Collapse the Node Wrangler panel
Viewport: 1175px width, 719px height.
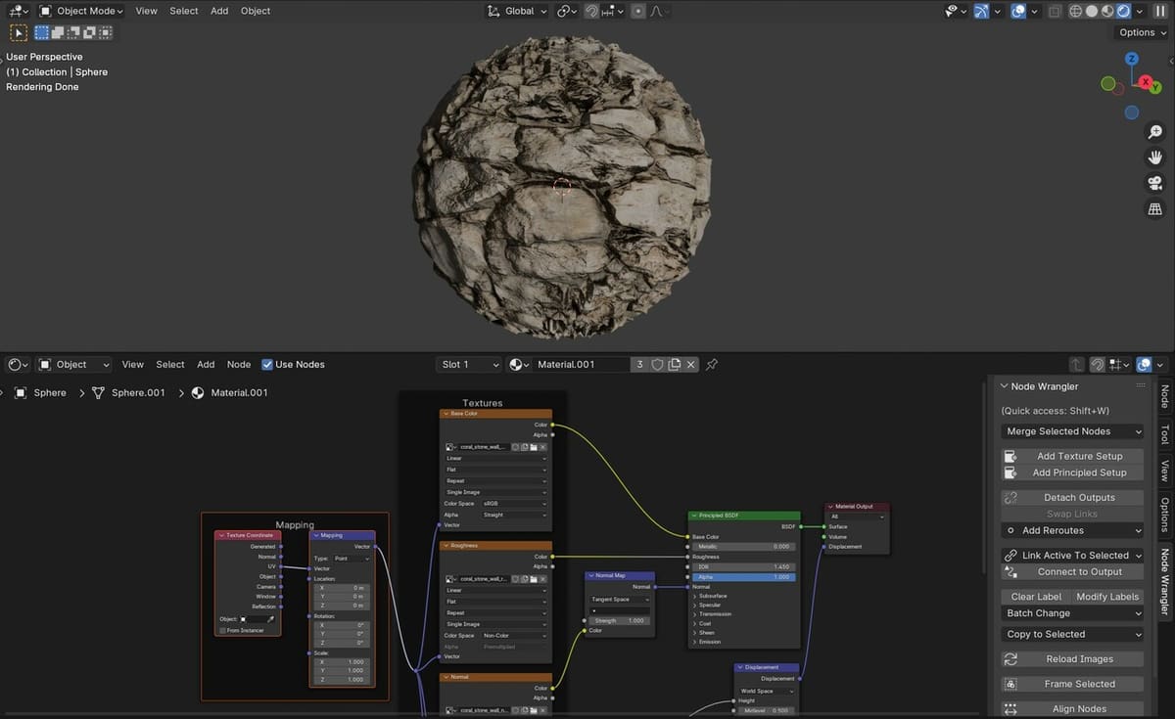click(1005, 386)
